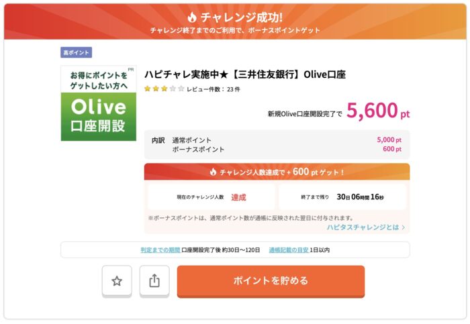Click the flame icon in チャレンジ成功 banner
This screenshot has width=470, height=324.
[x=192, y=17]
